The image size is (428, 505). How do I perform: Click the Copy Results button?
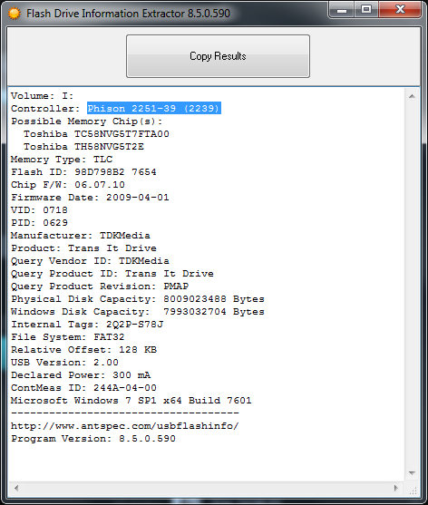(218, 56)
